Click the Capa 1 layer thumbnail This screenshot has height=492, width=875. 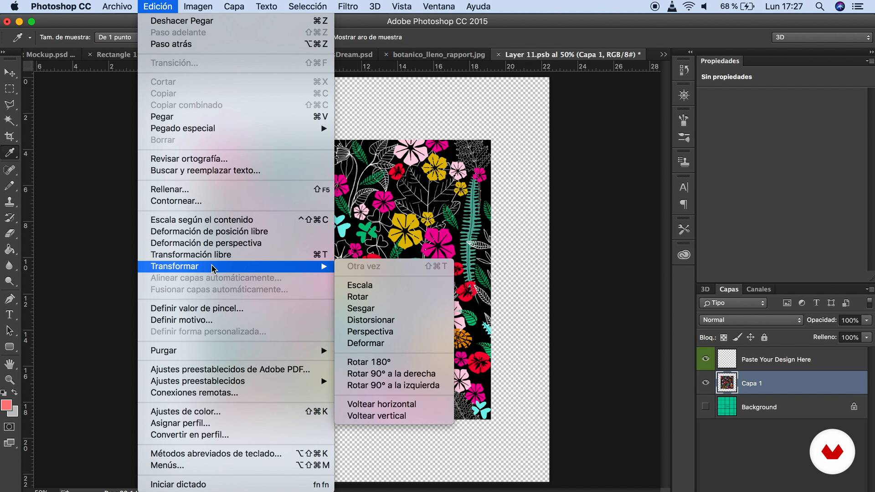[727, 383]
